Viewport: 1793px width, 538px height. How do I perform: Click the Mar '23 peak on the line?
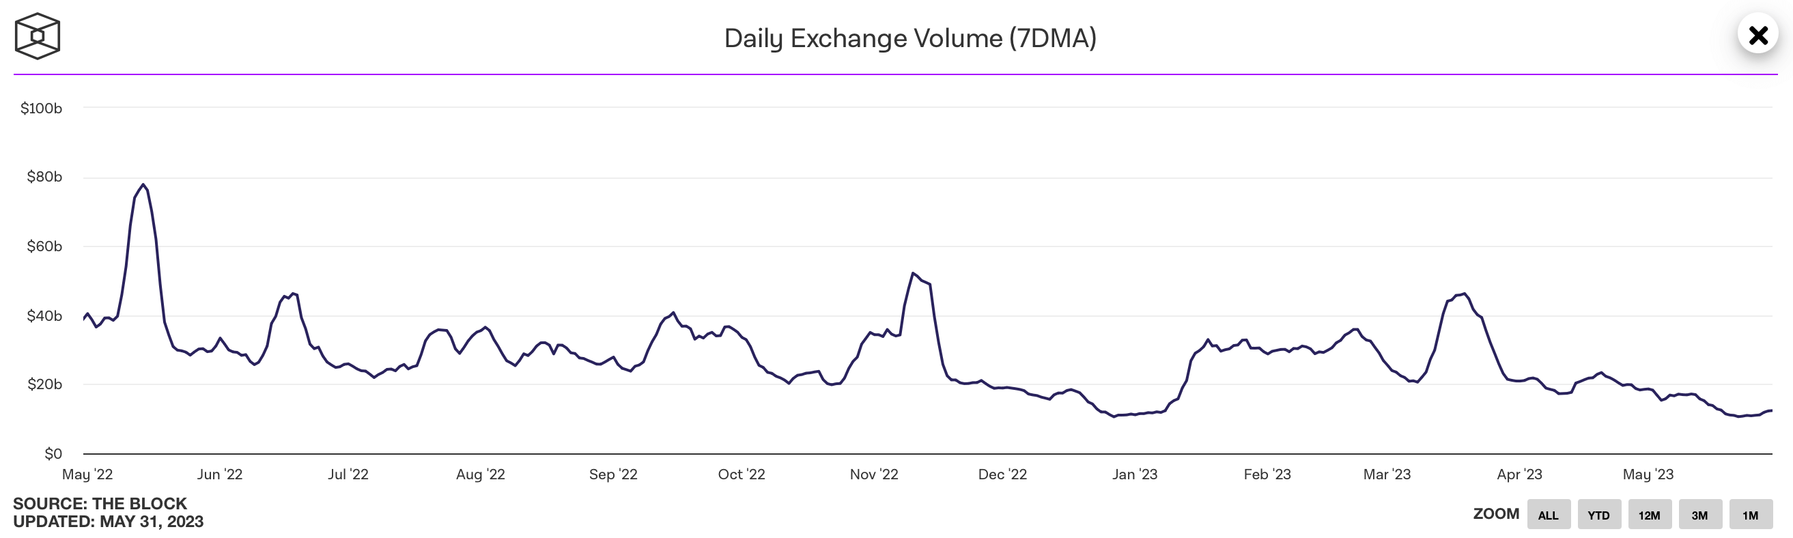[x=1465, y=294]
